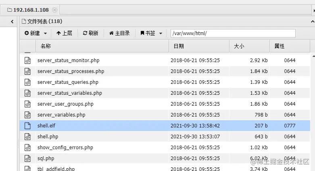The height and width of the screenshot is (171, 315).
Task: Click the 文件列表 (118) panel title
Action: (x=45, y=21)
